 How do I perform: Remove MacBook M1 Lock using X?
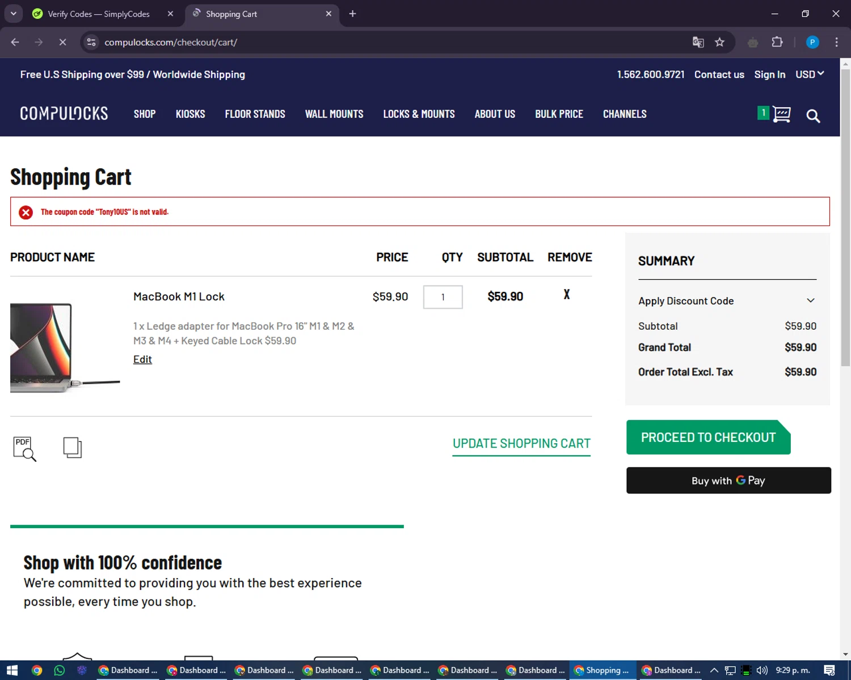566,294
